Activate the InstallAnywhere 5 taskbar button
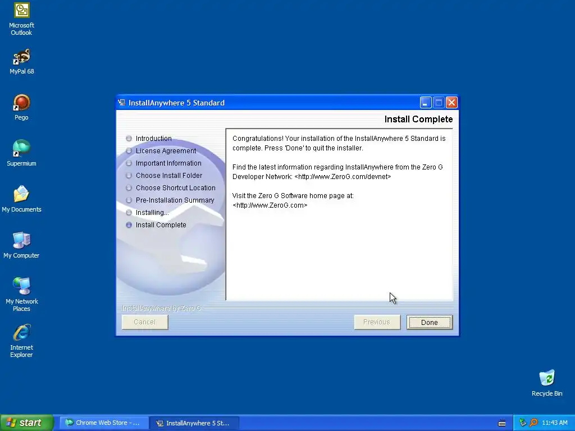The width and height of the screenshot is (575, 431). click(x=194, y=423)
